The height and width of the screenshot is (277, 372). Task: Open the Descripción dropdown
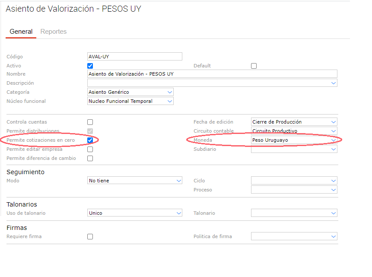point(212,83)
